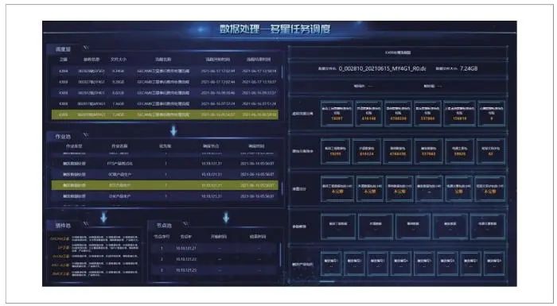Click the slash icon beside the 插件池 header
This screenshot has height=306, width=557.
86,223
